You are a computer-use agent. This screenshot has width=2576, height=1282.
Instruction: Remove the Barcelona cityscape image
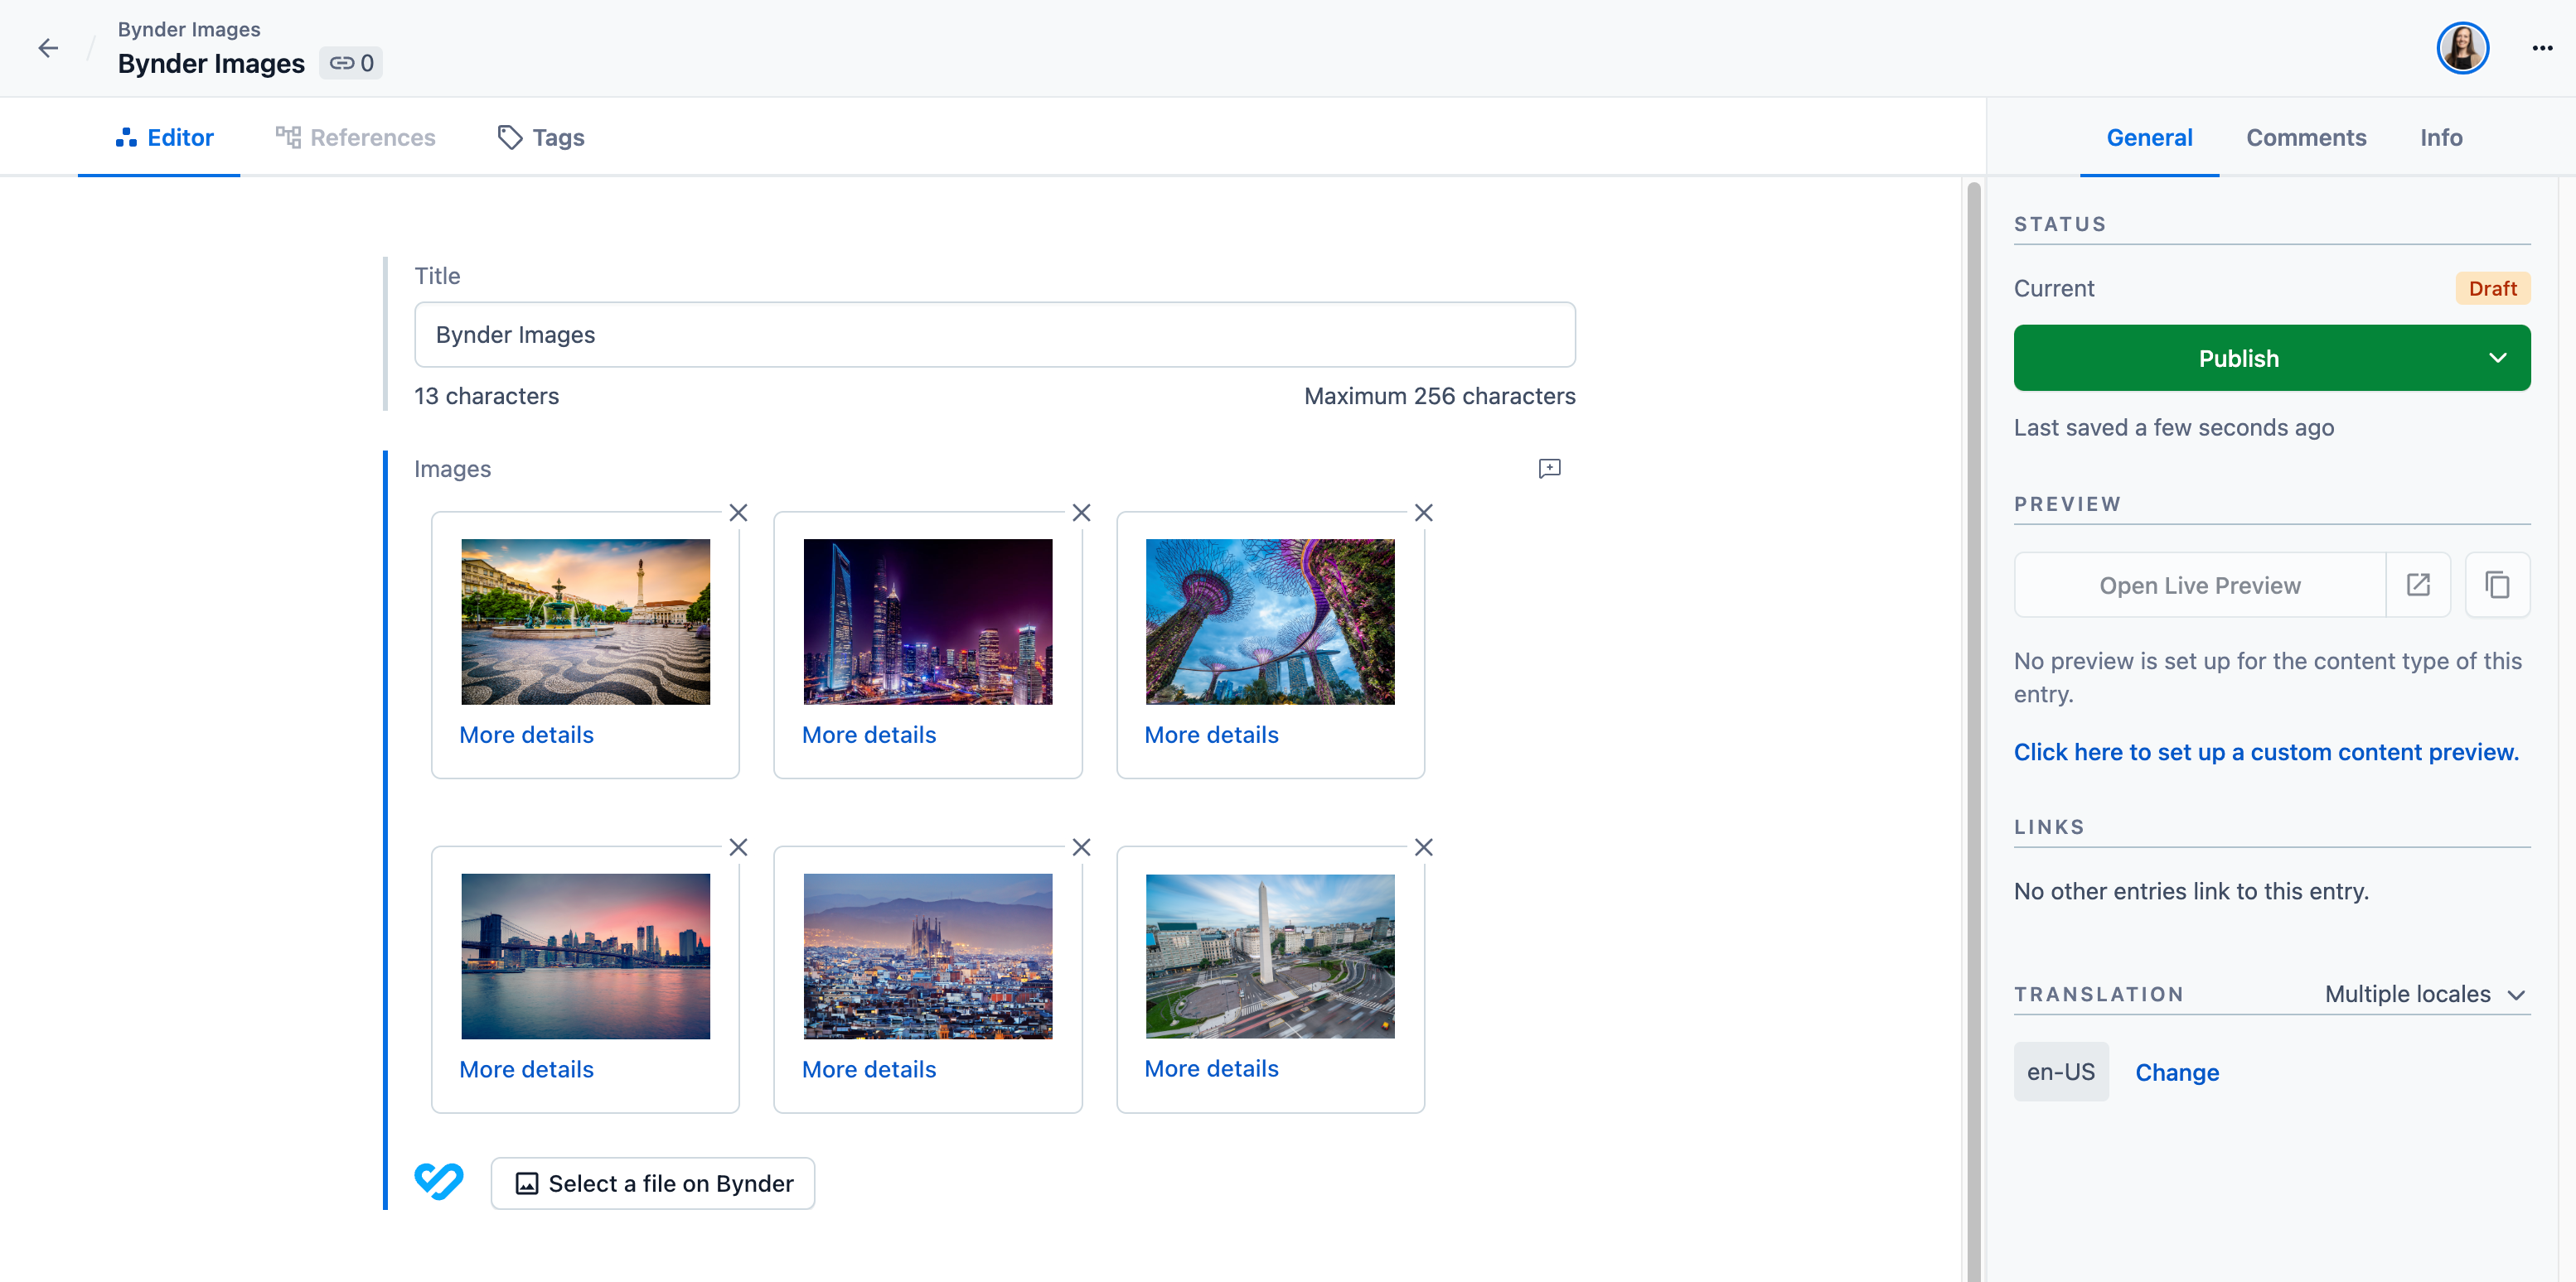(x=1081, y=847)
